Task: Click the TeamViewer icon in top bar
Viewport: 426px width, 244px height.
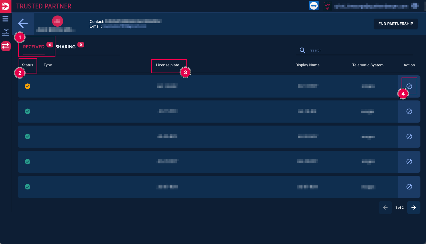Action: click(314, 6)
